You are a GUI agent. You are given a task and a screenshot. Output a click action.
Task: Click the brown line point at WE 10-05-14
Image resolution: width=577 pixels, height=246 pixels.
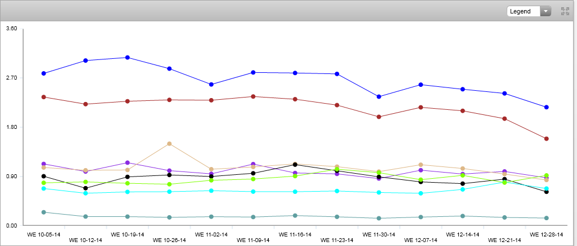[44, 97]
